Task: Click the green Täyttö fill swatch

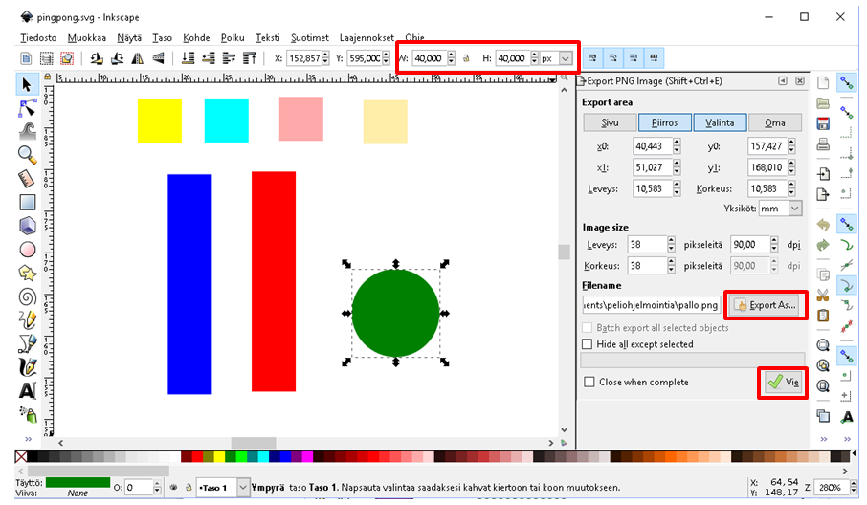Action: (78, 482)
